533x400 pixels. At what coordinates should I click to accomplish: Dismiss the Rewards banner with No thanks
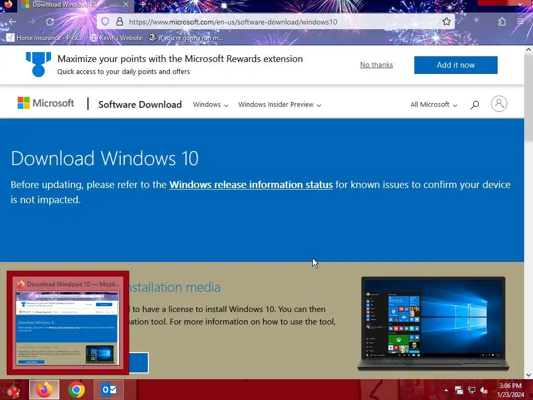376,65
